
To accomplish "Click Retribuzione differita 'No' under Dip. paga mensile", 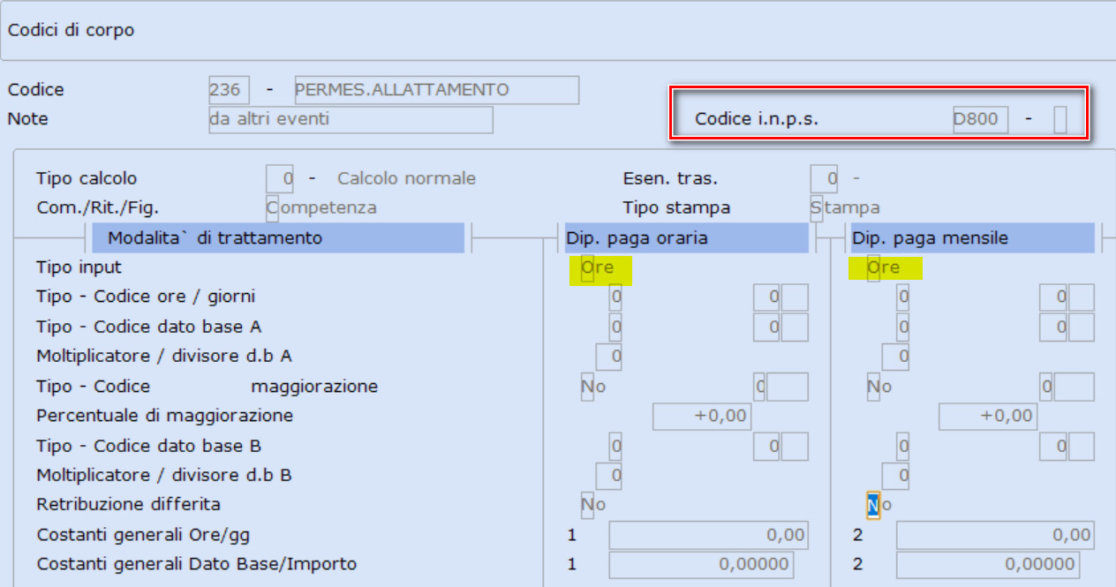I will click(873, 505).
